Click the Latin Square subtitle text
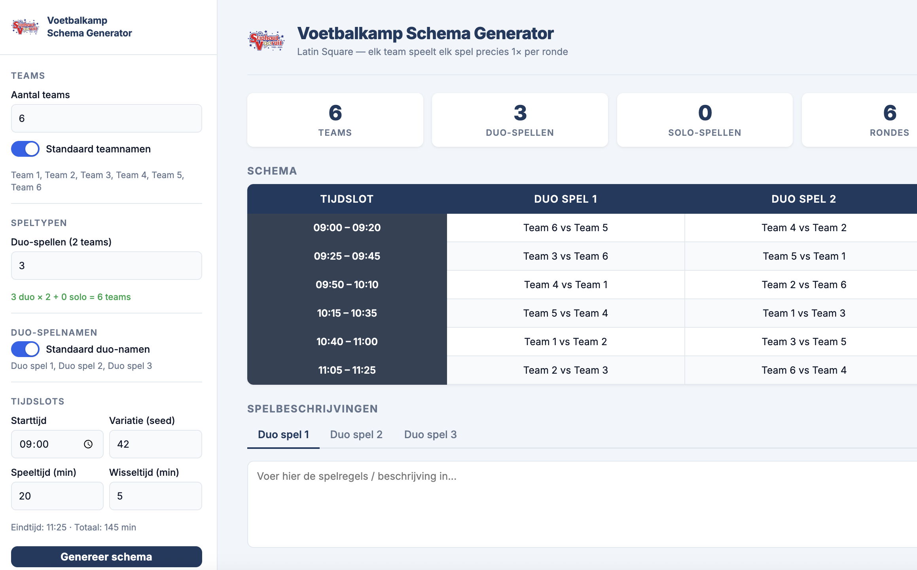Viewport: 917px width, 570px height. tap(432, 52)
